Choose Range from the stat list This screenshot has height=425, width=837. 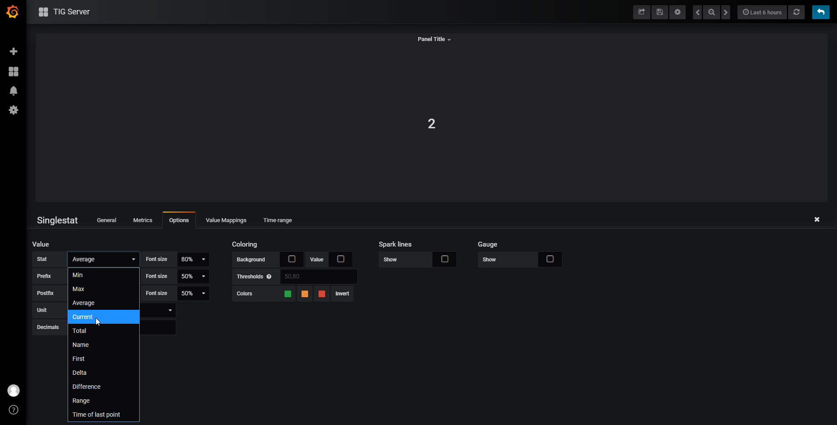pyautogui.click(x=103, y=401)
